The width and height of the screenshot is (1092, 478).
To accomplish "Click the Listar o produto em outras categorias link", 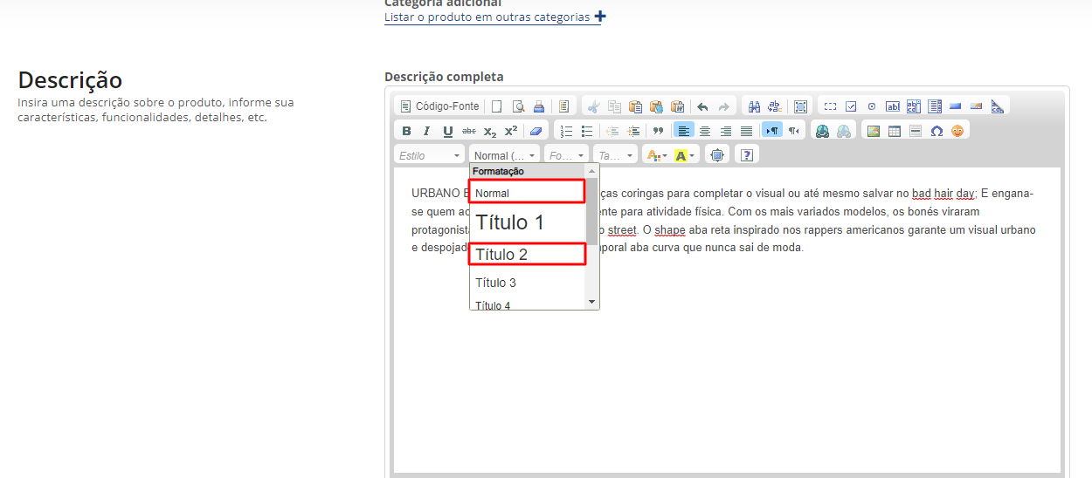I will coord(487,17).
